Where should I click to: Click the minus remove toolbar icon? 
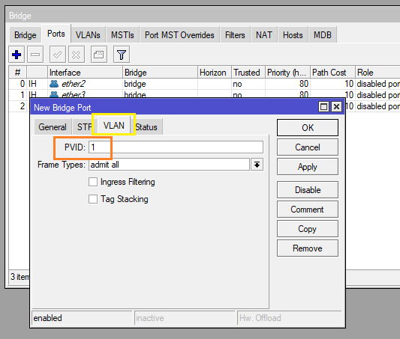[x=35, y=54]
